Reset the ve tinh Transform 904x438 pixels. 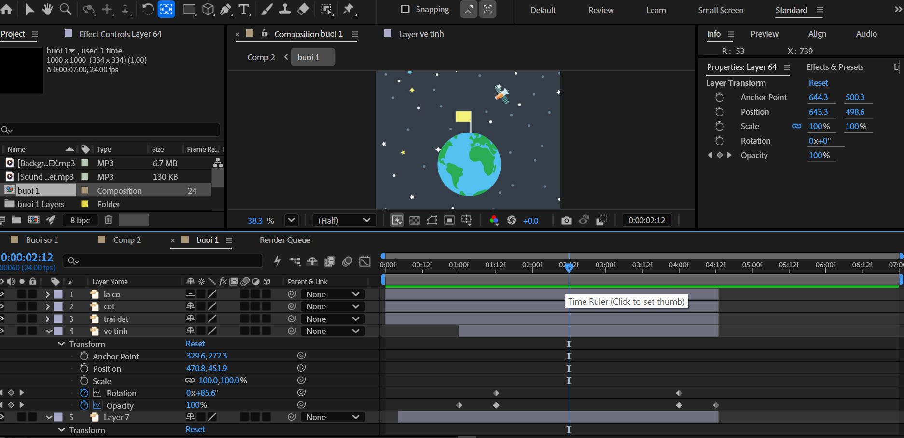195,344
